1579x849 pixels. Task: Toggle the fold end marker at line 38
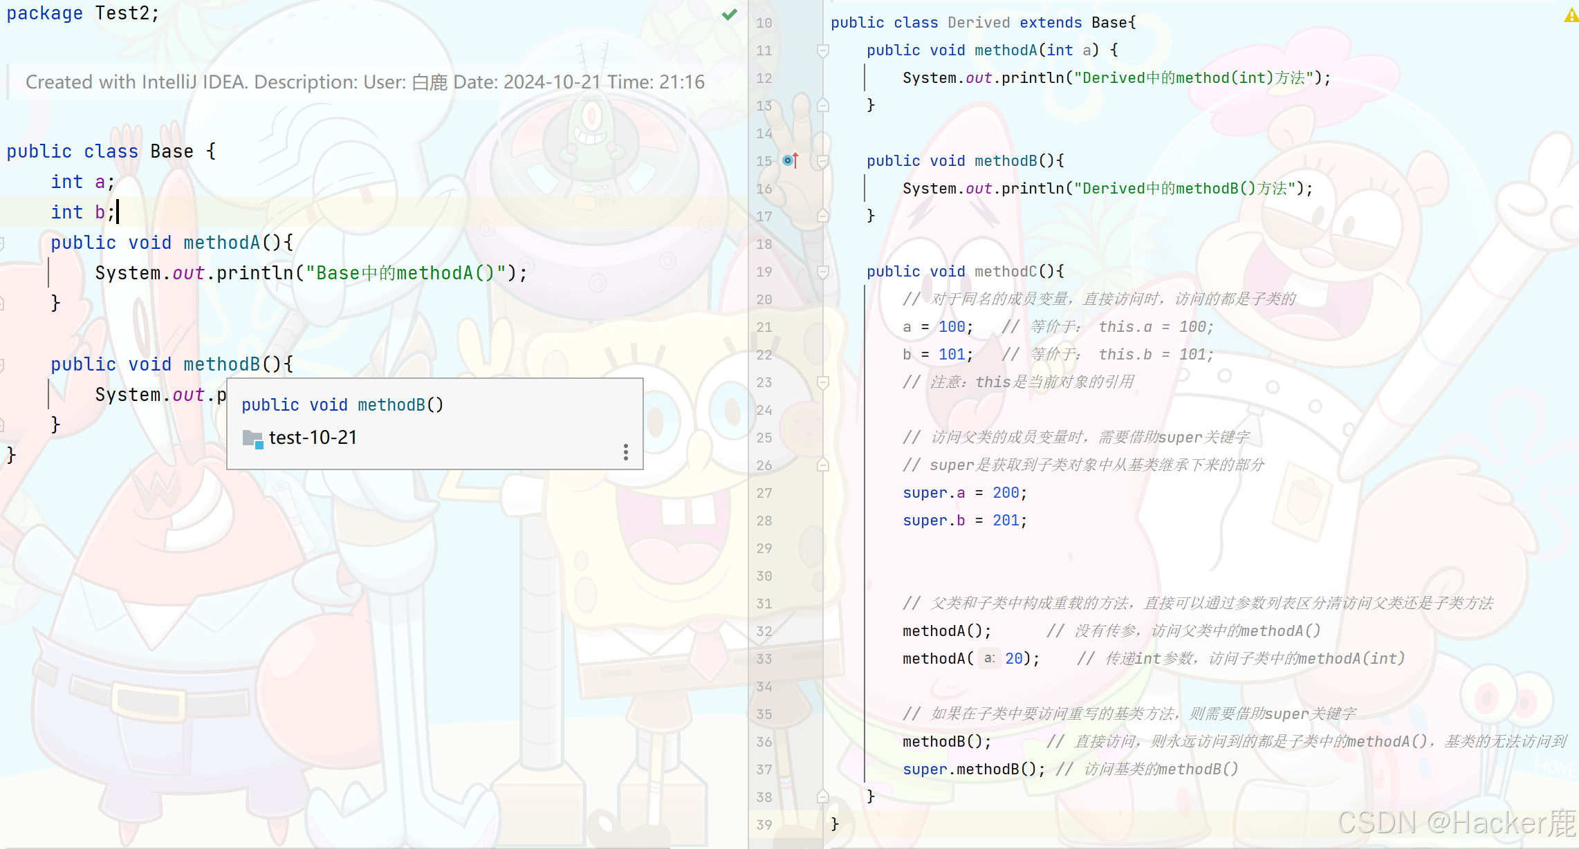pos(823,796)
